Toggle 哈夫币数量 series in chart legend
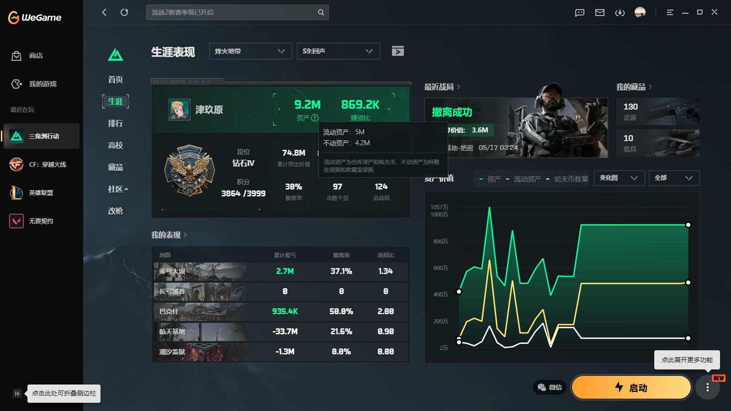This screenshot has height=411, width=731. click(x=567, y=179)
